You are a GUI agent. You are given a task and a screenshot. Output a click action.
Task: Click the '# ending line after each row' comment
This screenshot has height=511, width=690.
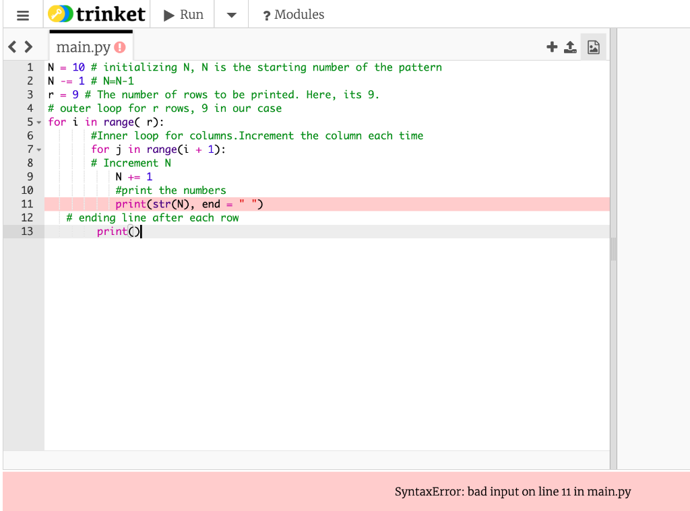[x=152, y=218]
